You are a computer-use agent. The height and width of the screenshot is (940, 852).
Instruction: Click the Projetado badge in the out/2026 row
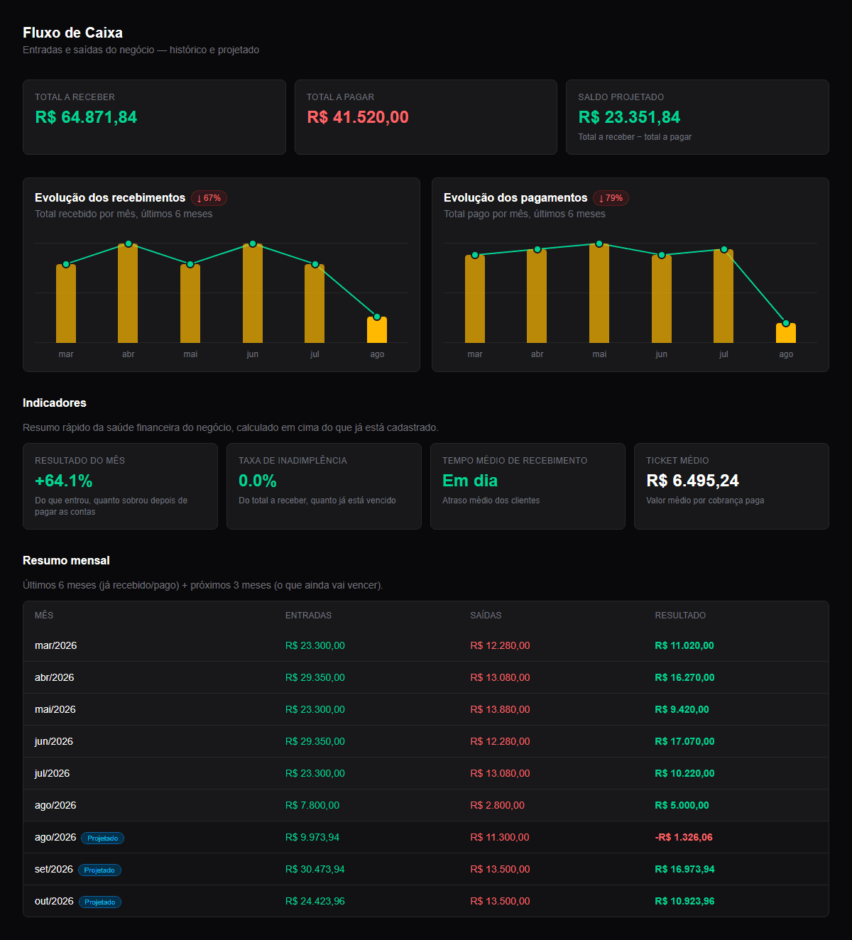point(100,902)
